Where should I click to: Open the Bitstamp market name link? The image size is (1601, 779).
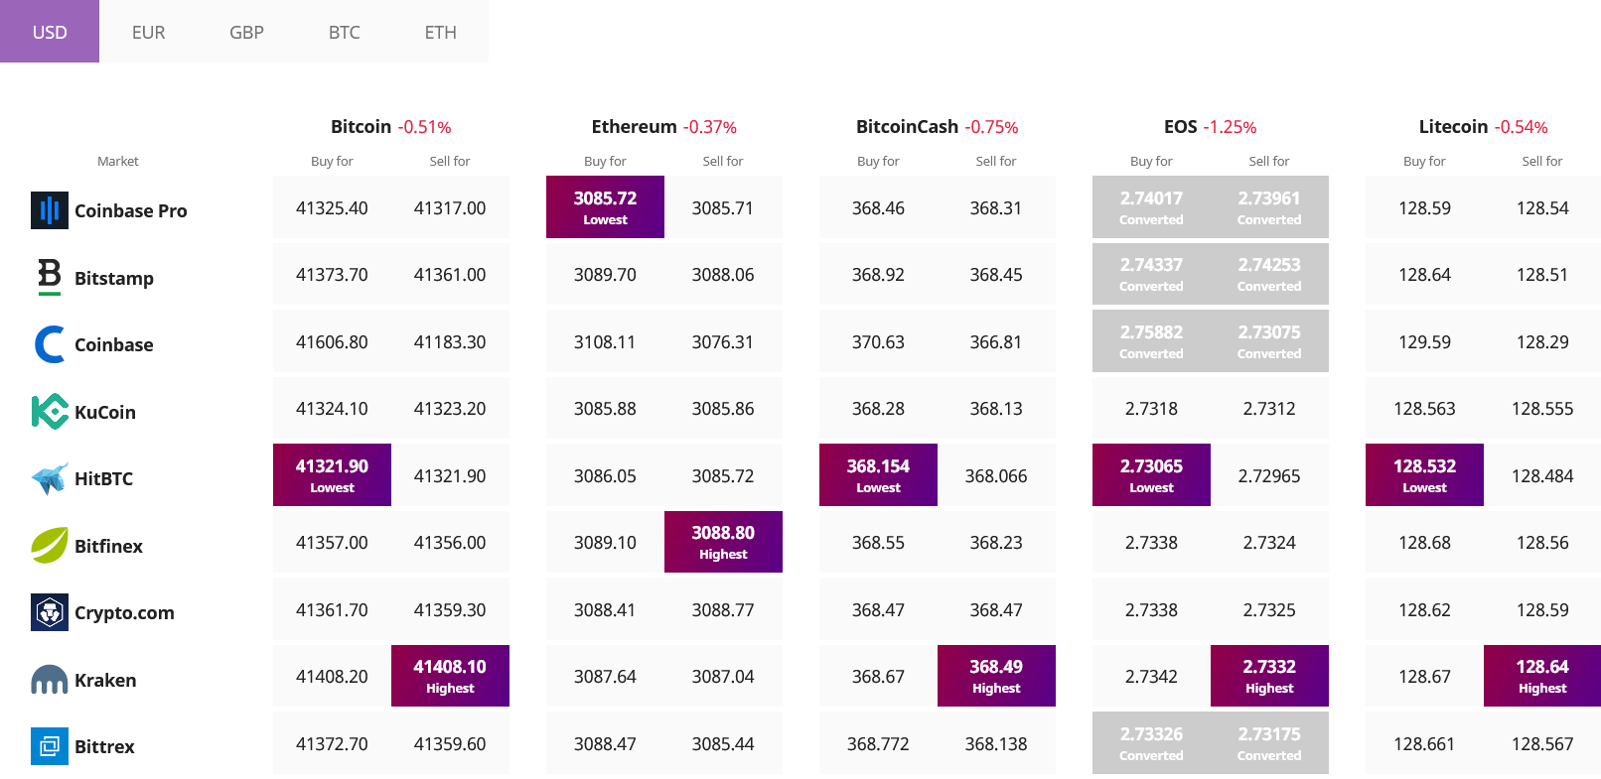tap(114, 278)
